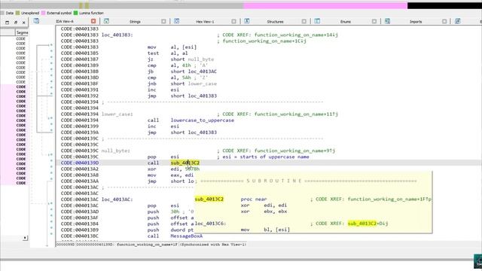The height and width of the screenshot is (271, 482).
Task: Click 'cmp al, 5Ah' instruction line
Action: pyautogui.click(x=178, y=78)
